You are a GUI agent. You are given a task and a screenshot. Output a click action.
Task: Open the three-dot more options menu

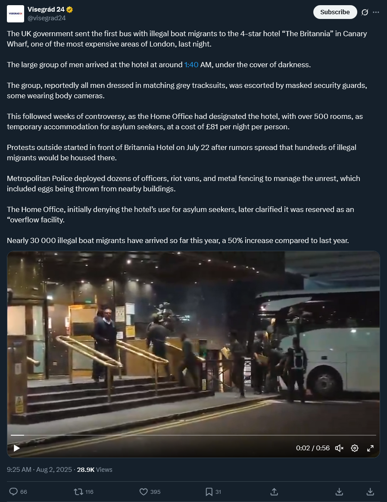[x=376, y=12]
